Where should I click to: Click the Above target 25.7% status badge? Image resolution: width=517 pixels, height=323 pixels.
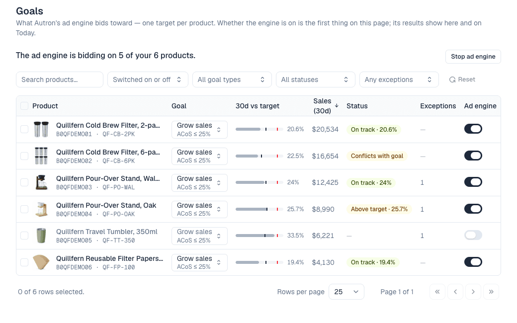379,209
